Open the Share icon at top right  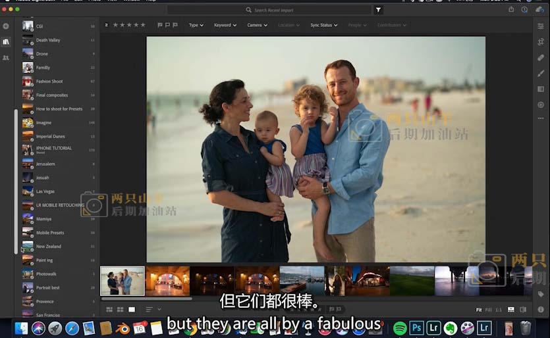point(511,10)
